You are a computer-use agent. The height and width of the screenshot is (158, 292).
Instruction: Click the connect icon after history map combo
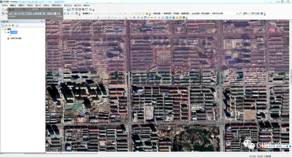click(x=240, y=13)
